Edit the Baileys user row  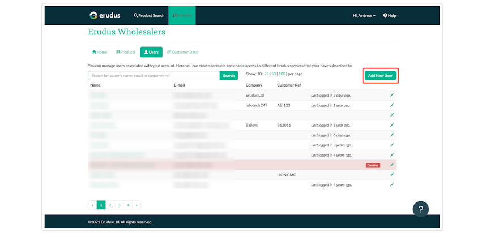coord(392,125)
